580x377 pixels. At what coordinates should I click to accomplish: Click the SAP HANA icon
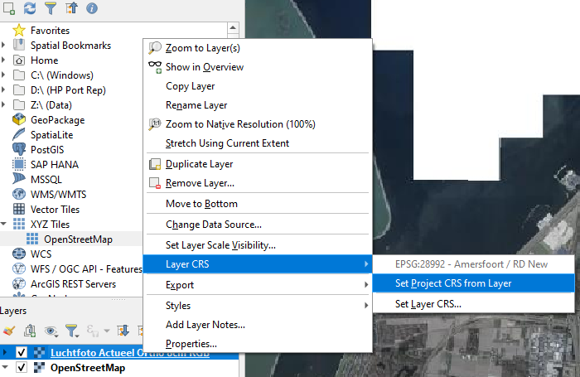point(19,164)
